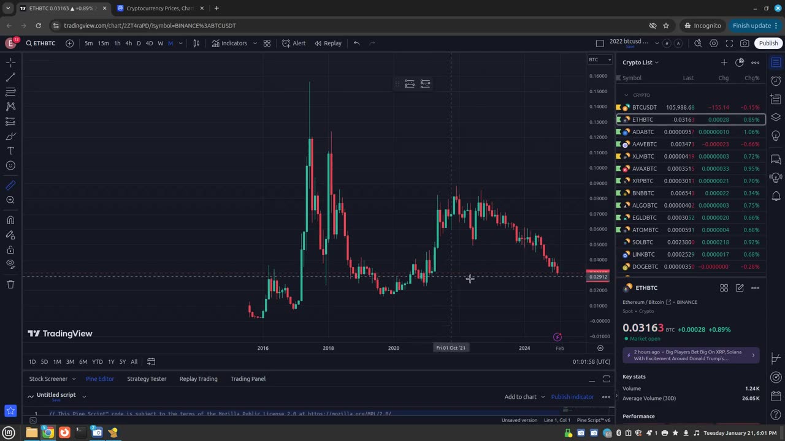
Task: Click the trash icon to remove drawings
Action: point(10,284)
